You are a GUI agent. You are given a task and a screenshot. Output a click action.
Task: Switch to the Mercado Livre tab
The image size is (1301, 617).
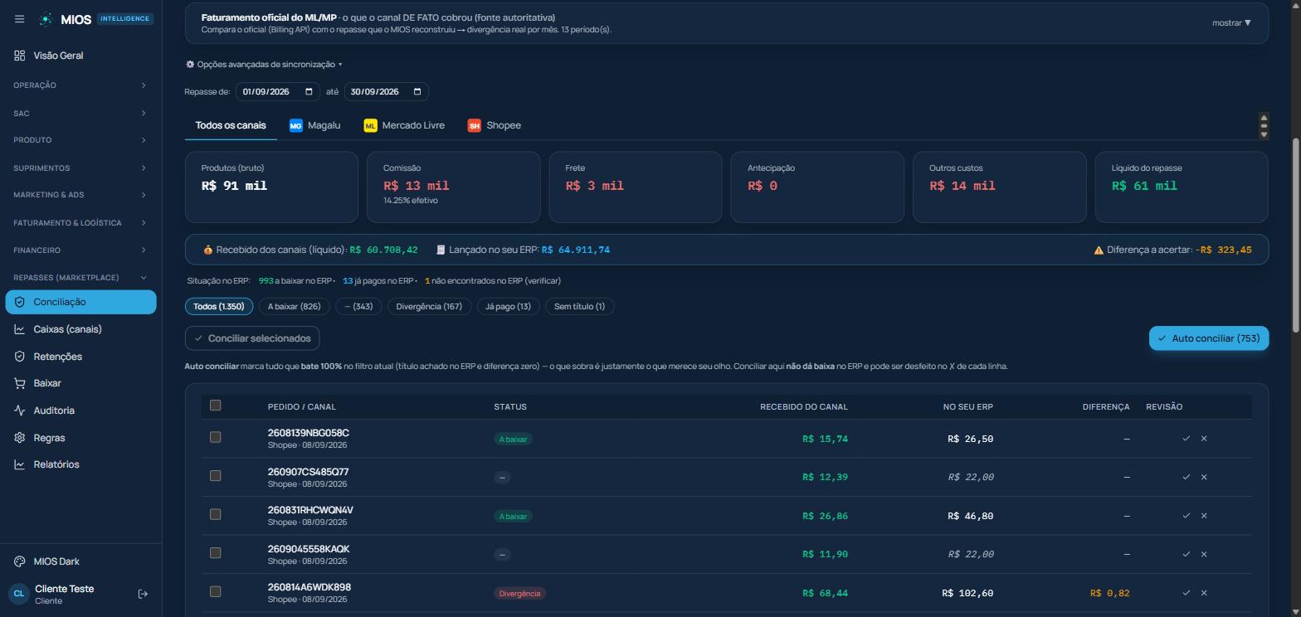(x=404, y=125)
